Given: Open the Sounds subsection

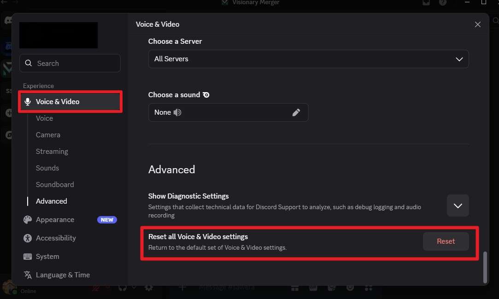Looking at the screenshot, I should [47, 168].
